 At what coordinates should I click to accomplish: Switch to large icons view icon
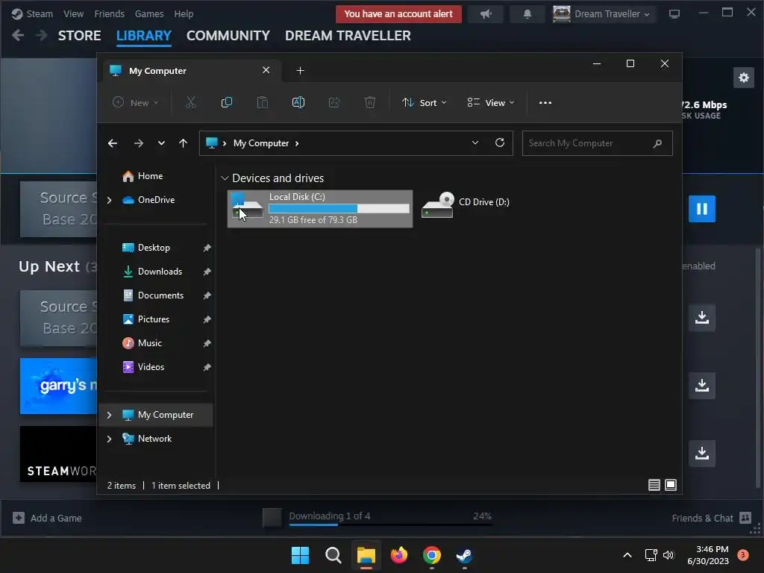671,485
